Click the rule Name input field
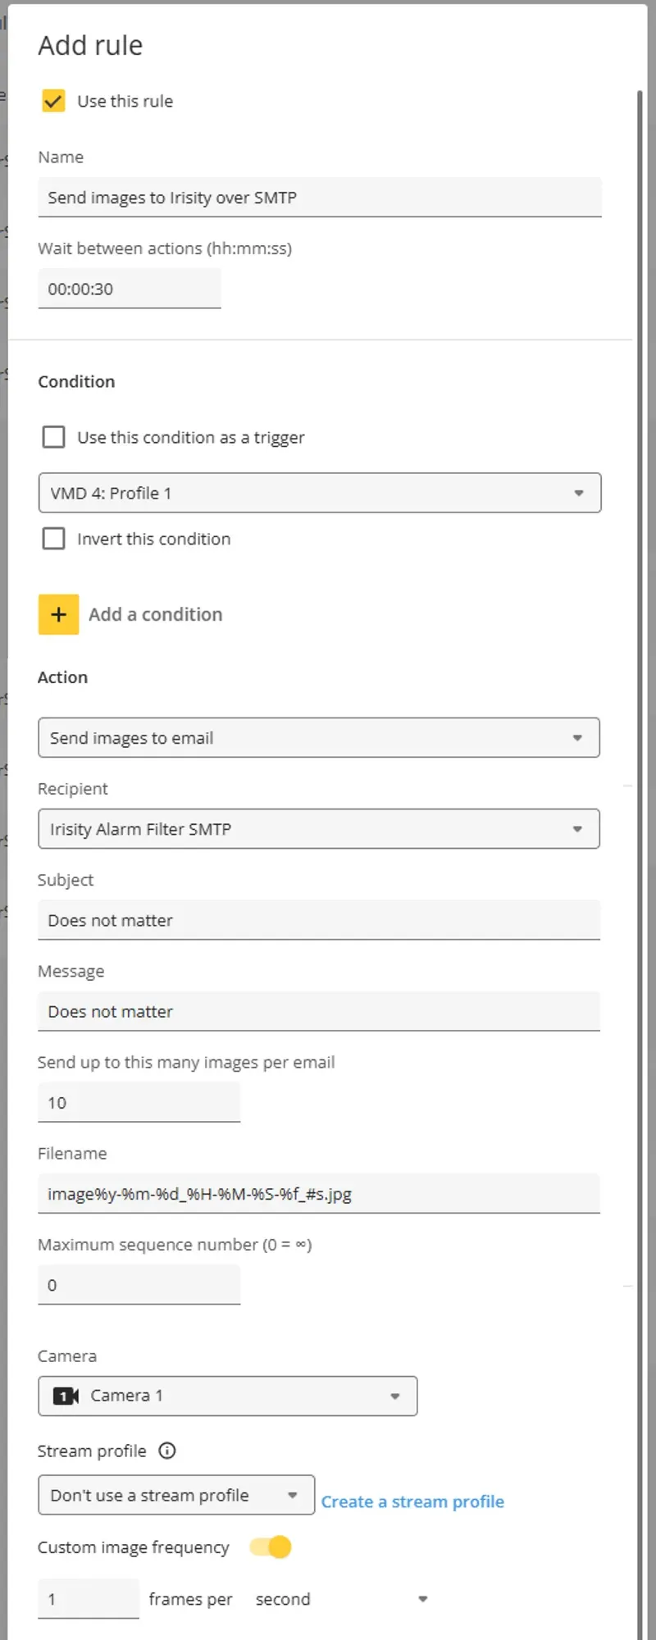Image resolution: width=656 pixels, height=1640 pixels. click(320, 198)
